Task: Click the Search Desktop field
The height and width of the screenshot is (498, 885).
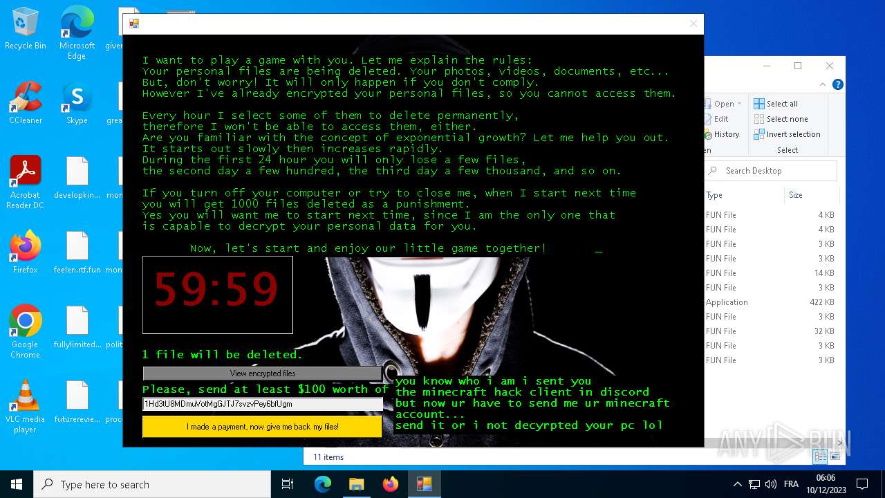Action: 771,171
